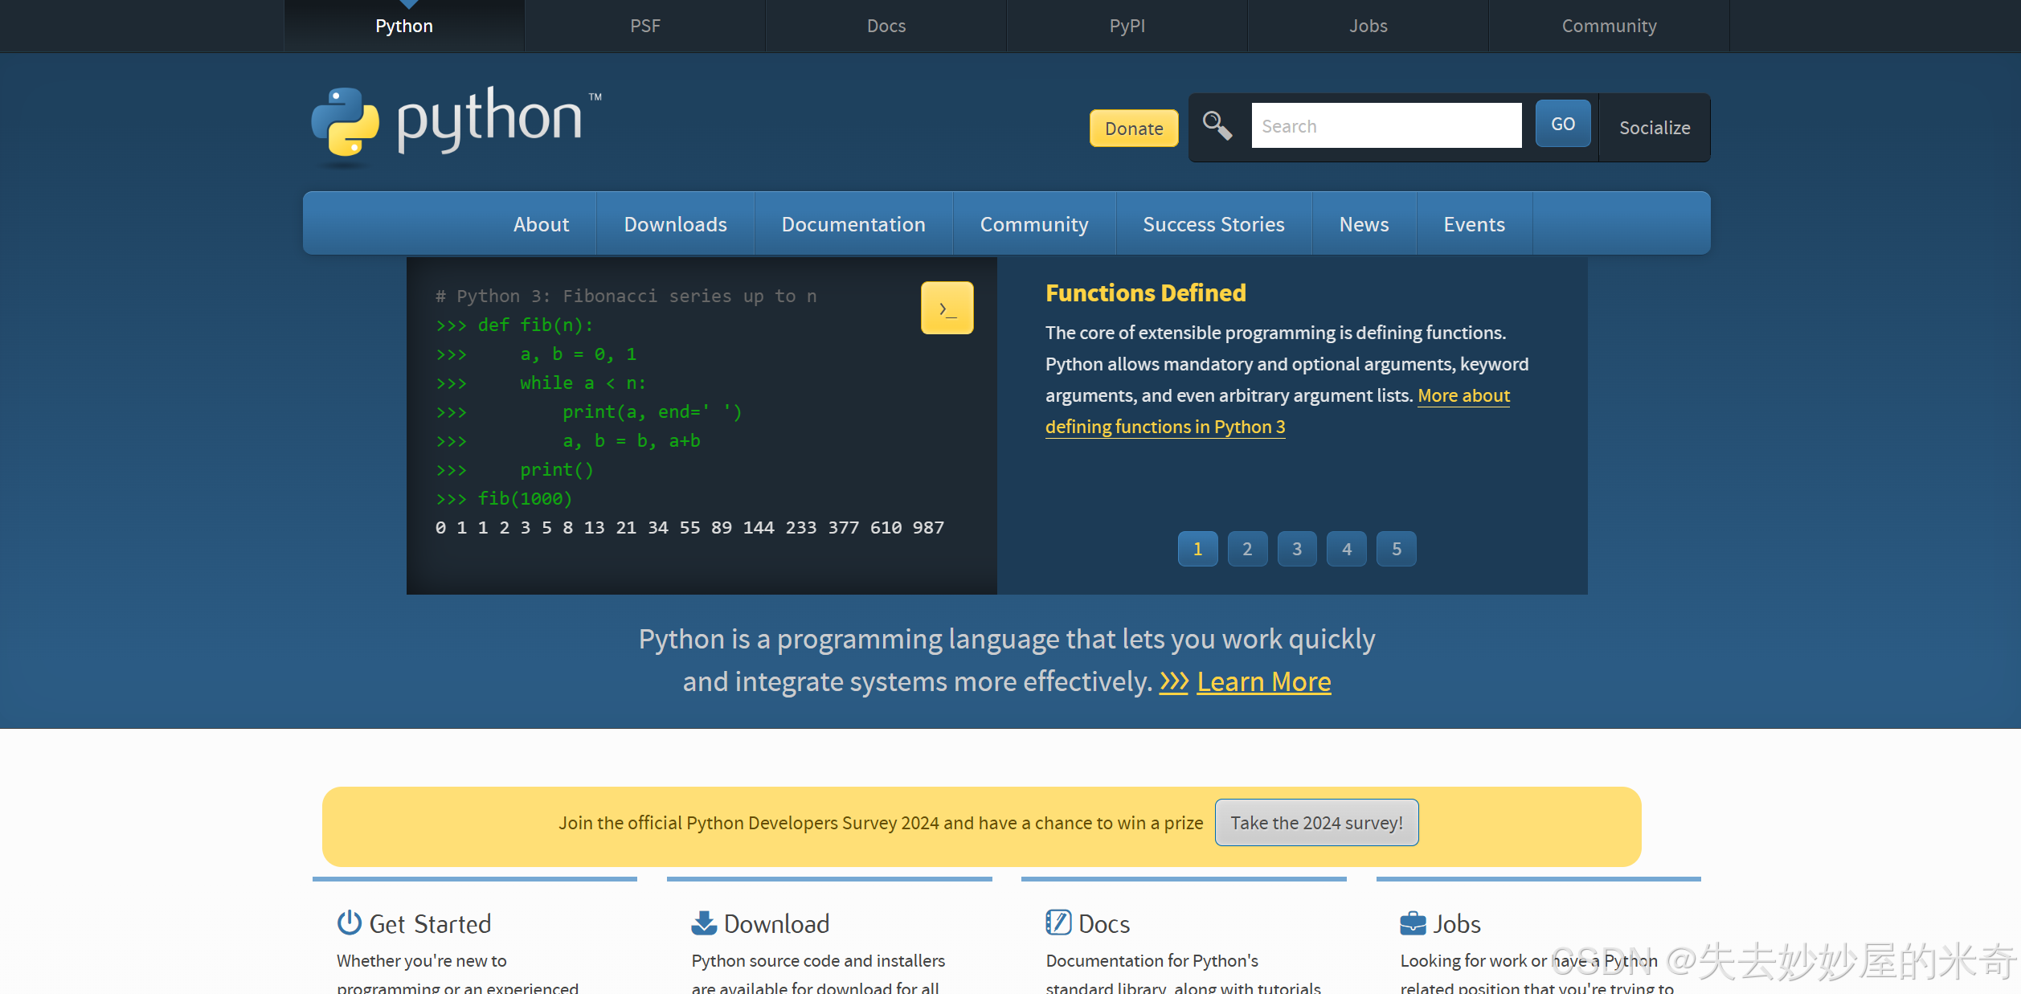Screen dimensions: 2021x994
Task: Expand the Socialize dropdown
Action: coord(1655,128)
